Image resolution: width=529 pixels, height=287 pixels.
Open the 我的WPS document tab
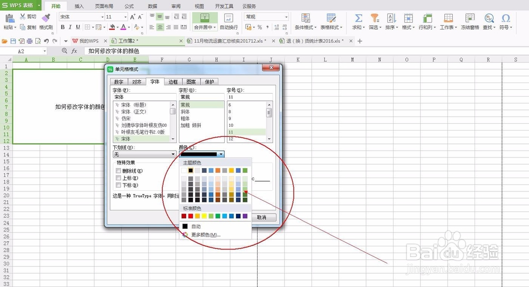pos(89,41)
